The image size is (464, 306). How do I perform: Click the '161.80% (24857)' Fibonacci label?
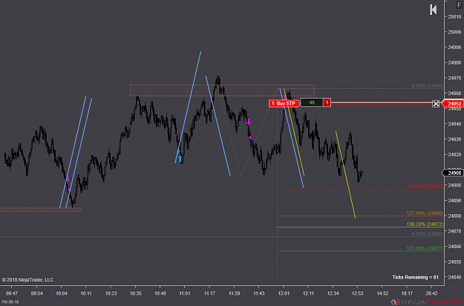pos(425,248)
